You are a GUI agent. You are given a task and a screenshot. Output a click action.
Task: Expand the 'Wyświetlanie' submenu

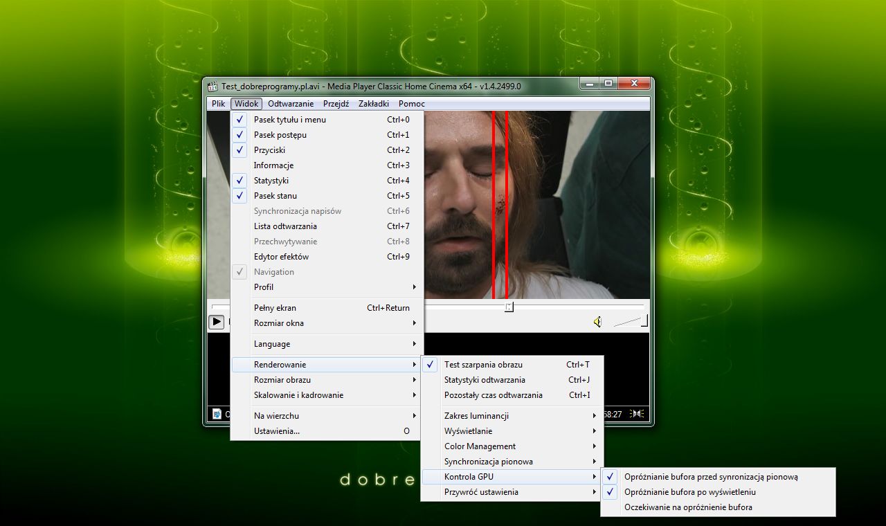(512, 431)
